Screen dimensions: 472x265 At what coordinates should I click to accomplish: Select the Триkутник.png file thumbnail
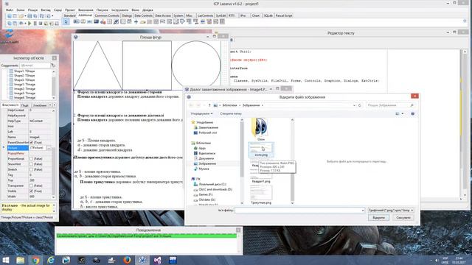261,194
